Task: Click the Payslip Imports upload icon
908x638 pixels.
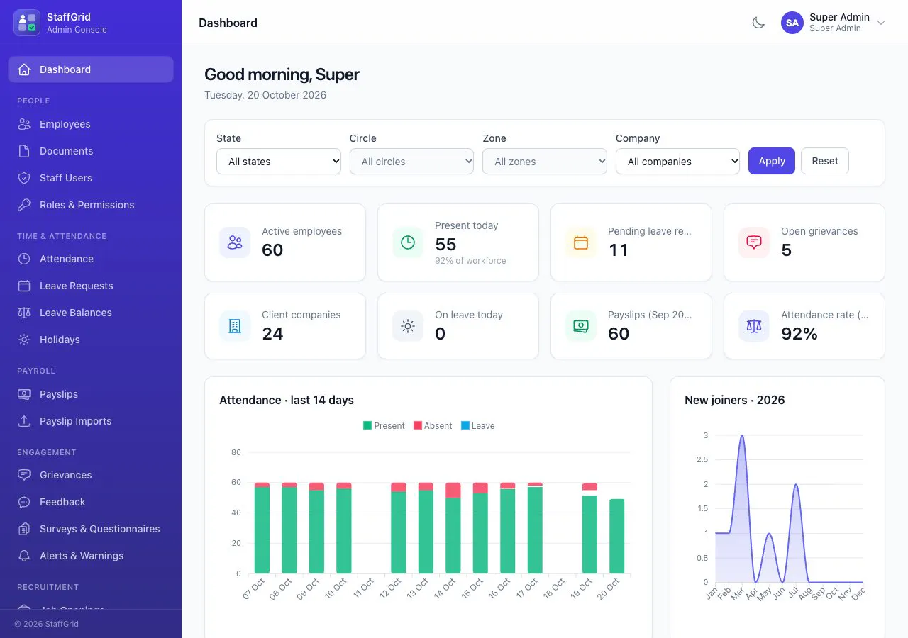Action: [24, 421]
